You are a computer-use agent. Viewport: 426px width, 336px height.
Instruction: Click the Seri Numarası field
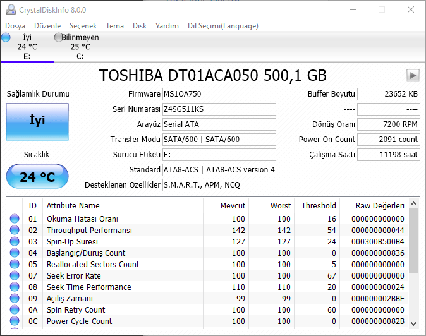[x=219, y=109]
